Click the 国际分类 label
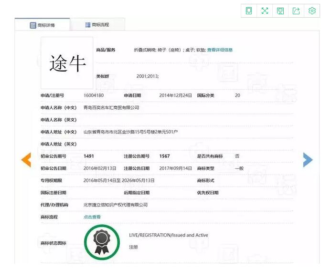 click(205, 95)
